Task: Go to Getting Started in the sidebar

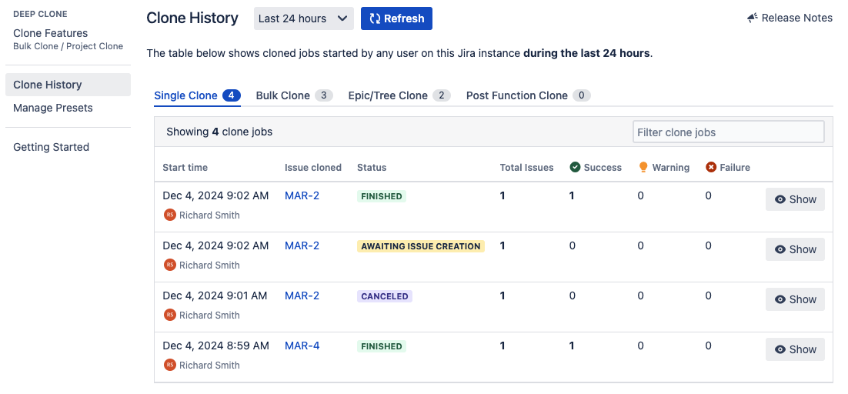Action: click(51, 147)
